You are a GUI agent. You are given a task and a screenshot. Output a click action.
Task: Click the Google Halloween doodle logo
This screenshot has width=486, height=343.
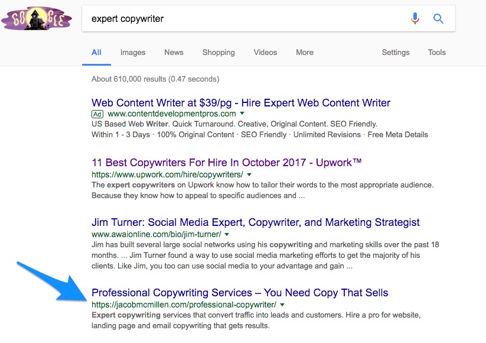point(37,18)
